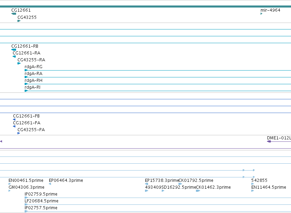
Task: Select EST EN11464.5prime label
Action: 269,187
